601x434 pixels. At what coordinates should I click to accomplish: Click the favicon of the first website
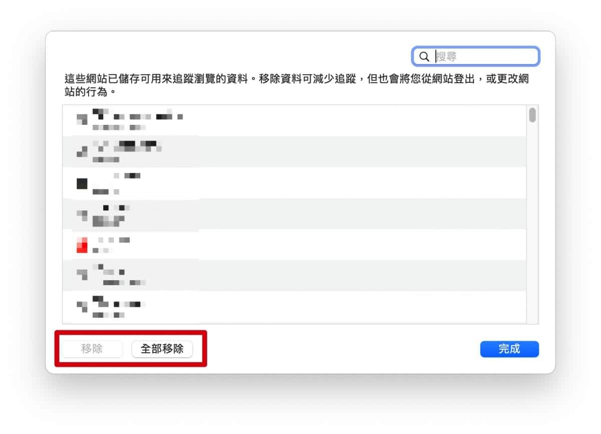(x=82, y=119)
